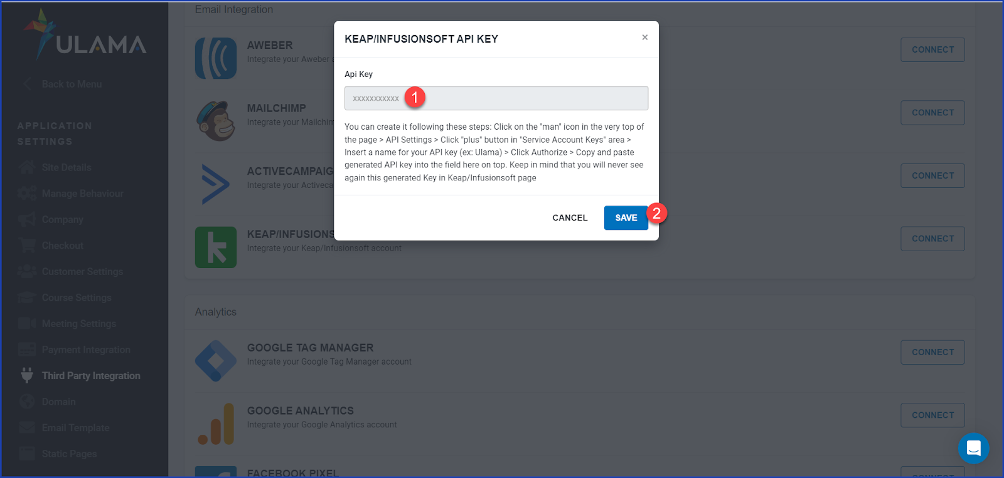Open the chat support bubble
Image resolution: width=1004 pixels, height=478 pixels.
(x=973, y=448)
